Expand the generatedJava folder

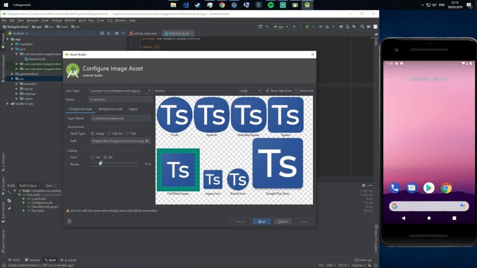pyautogui.click(x=12, y=74)
